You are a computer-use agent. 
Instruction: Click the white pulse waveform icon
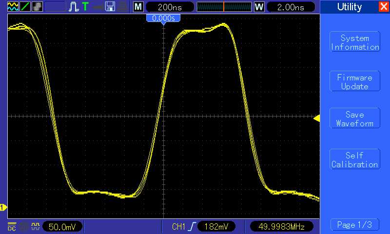74,7
